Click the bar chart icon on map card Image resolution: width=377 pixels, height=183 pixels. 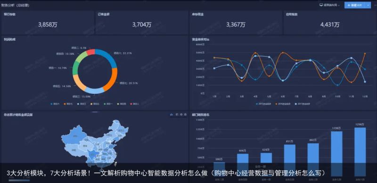click(x=172, y=115)
